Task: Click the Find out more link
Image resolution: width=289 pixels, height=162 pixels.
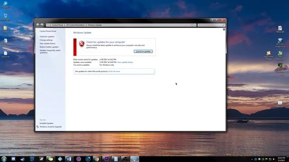Action: [114, 71]
